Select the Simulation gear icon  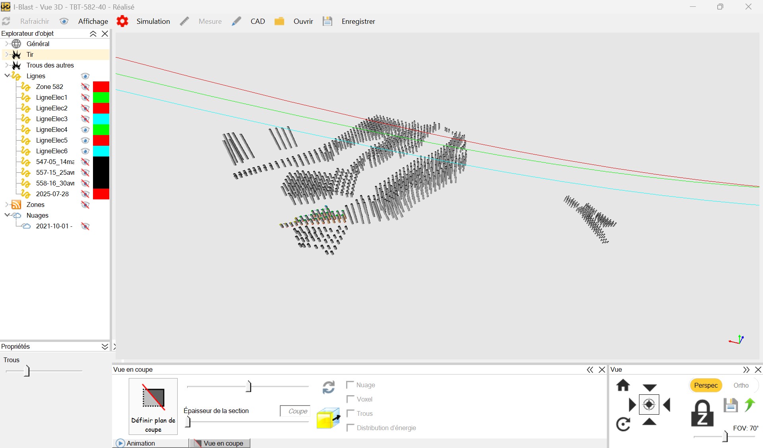point(122,21)
